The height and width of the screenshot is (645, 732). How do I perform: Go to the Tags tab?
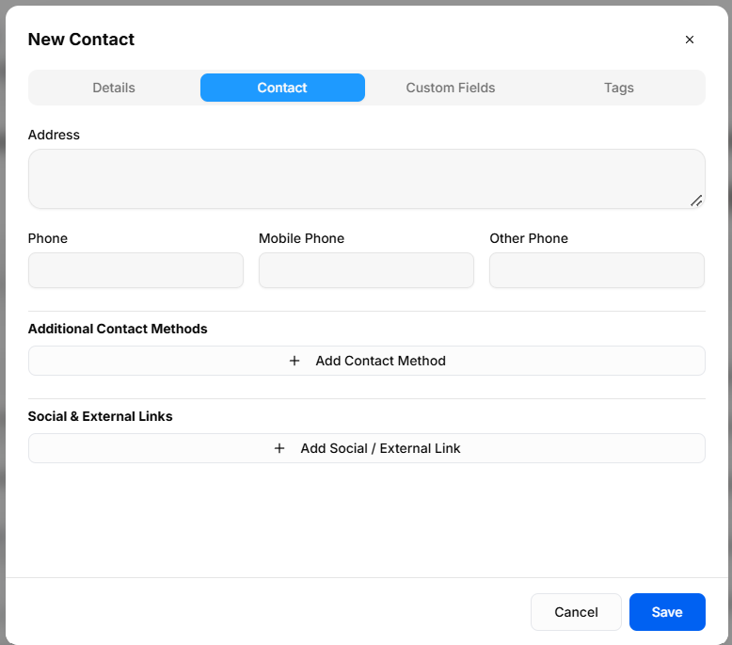619,88
